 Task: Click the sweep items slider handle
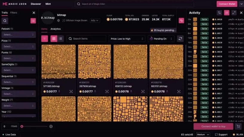[22, 127]
